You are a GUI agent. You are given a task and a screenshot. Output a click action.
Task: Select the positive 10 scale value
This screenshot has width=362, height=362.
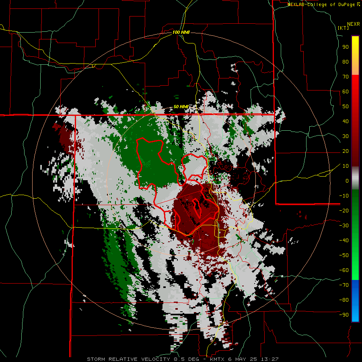coord(346,166)
